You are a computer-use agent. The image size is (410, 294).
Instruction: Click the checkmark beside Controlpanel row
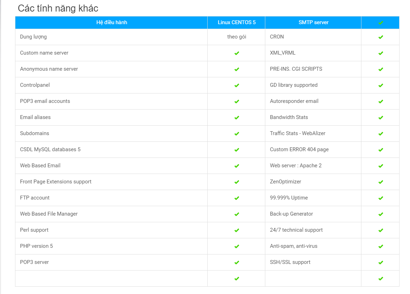pos(237,85)
